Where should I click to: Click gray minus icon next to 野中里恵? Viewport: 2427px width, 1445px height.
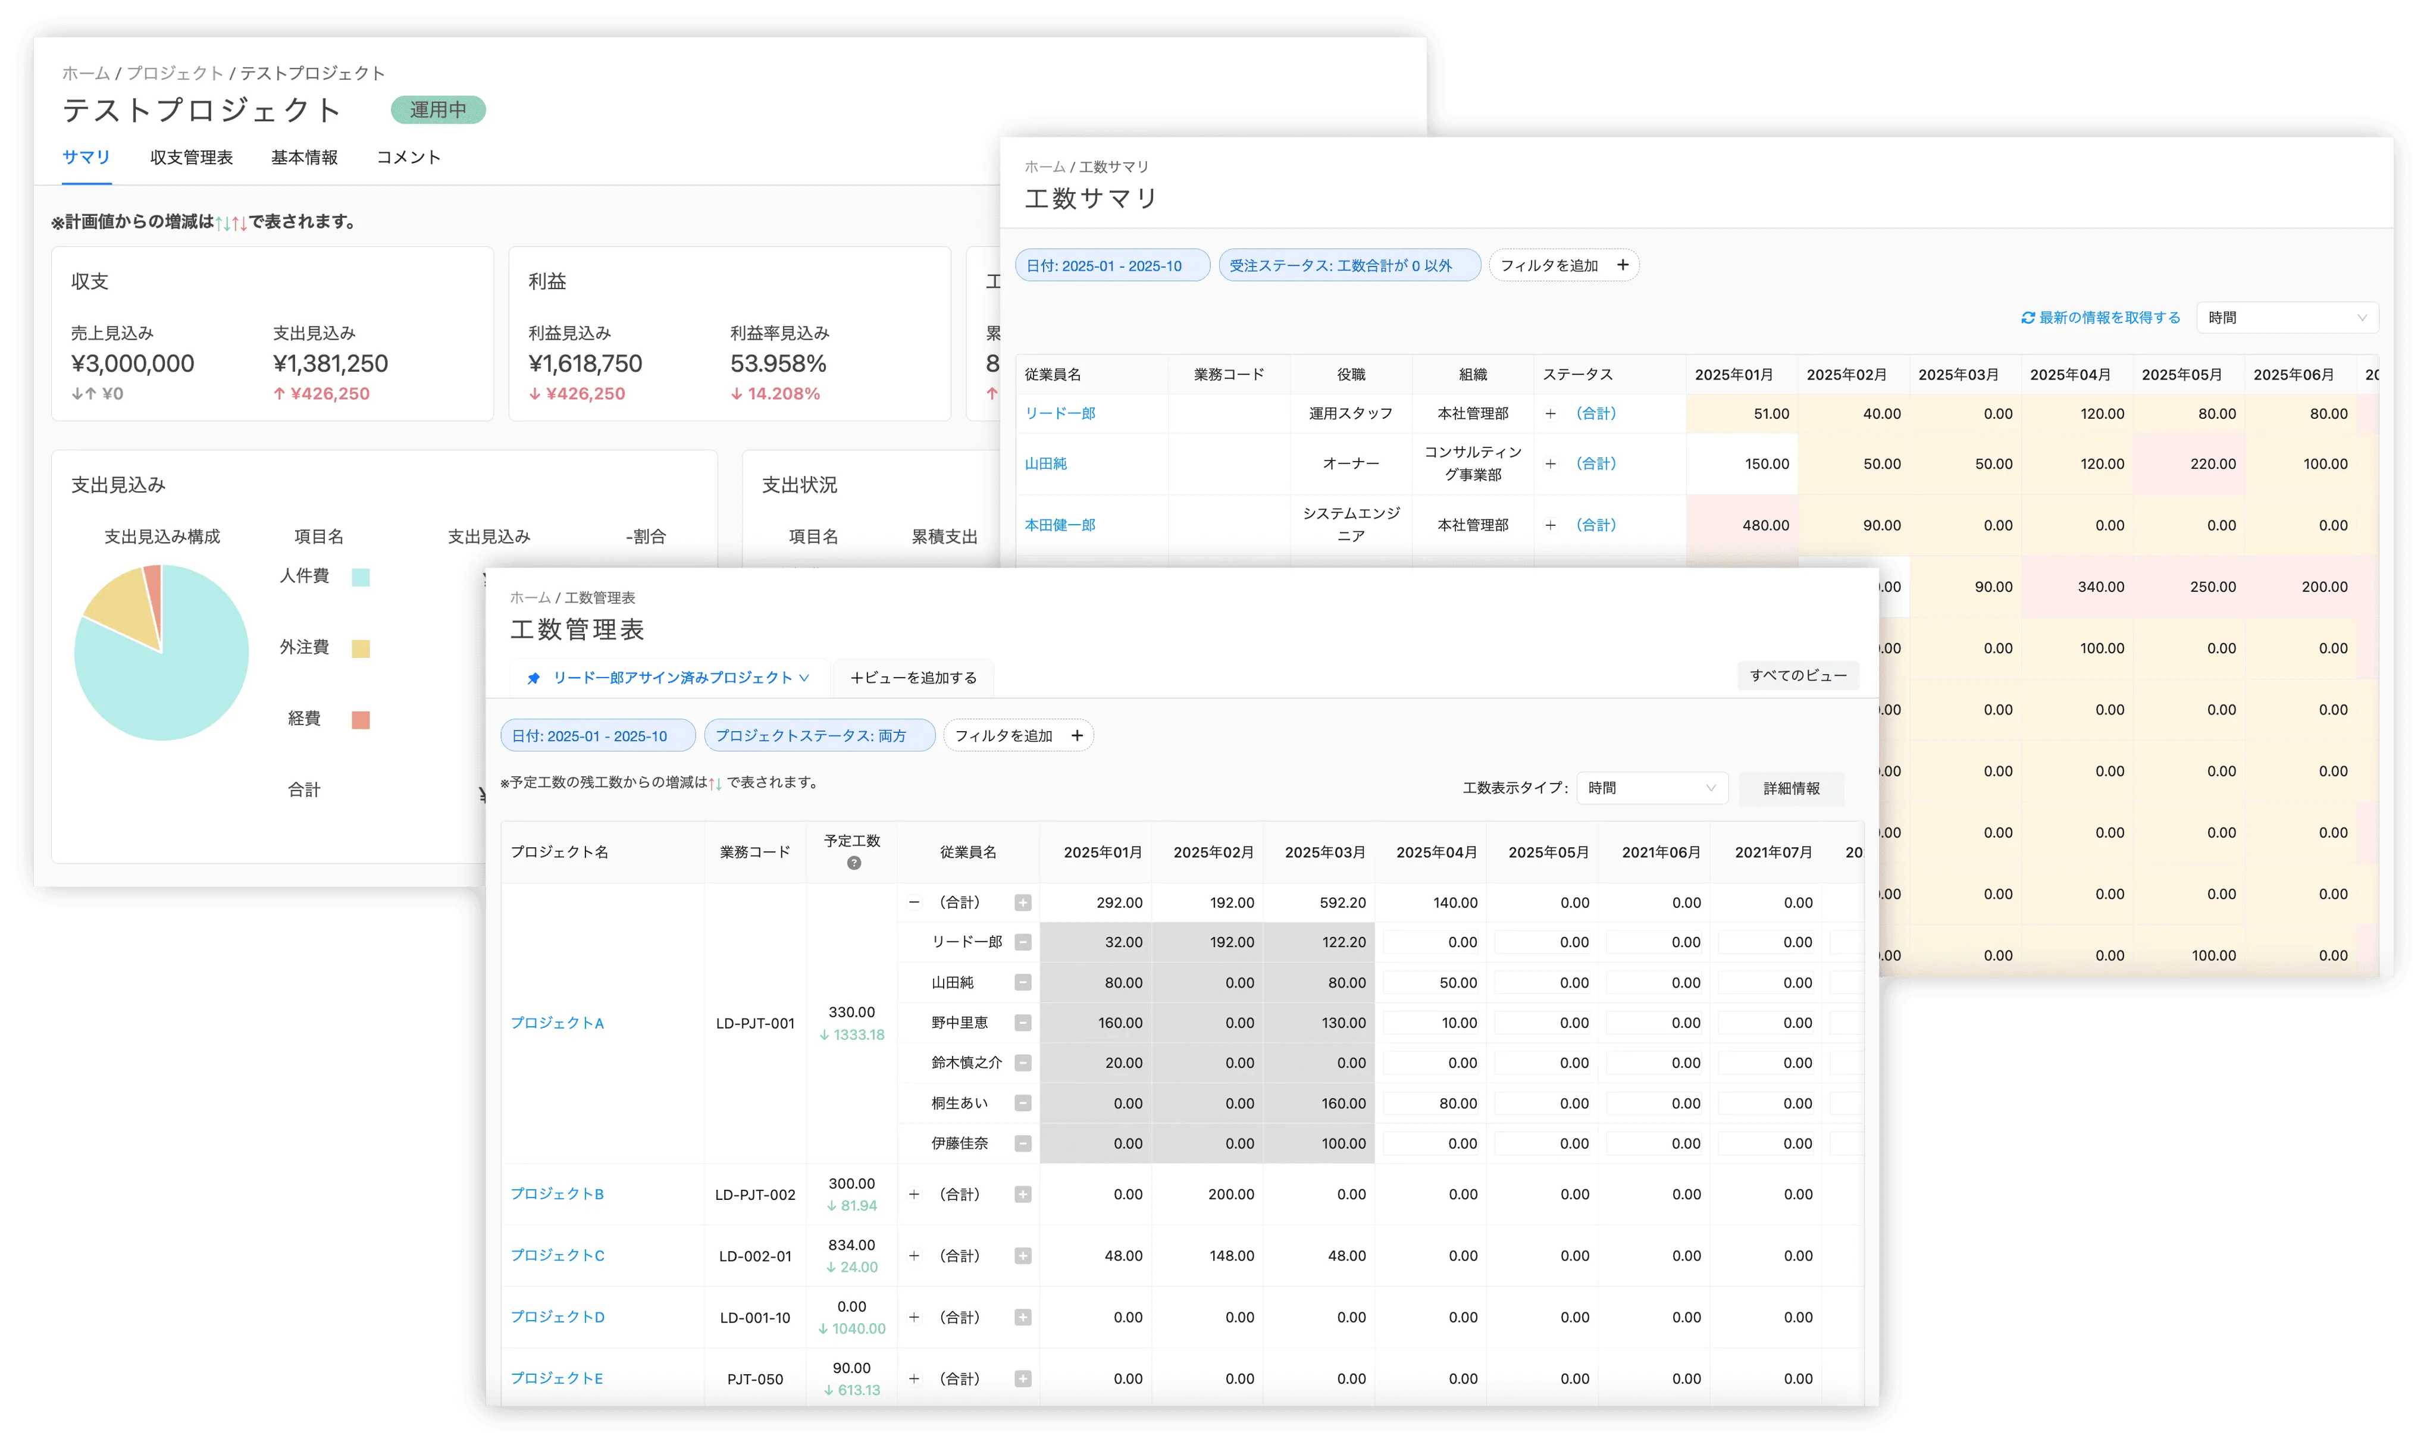(x=1023, y=1023)
